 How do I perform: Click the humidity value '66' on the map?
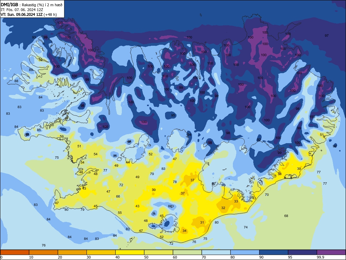(x=118, y=196)
